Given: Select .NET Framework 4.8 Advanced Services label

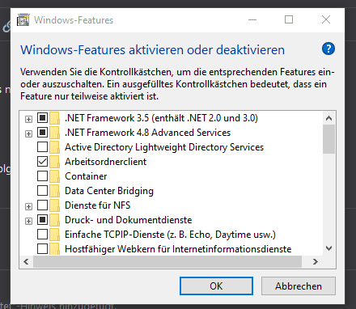Looking at the screenshot, I should coord(148,133).
